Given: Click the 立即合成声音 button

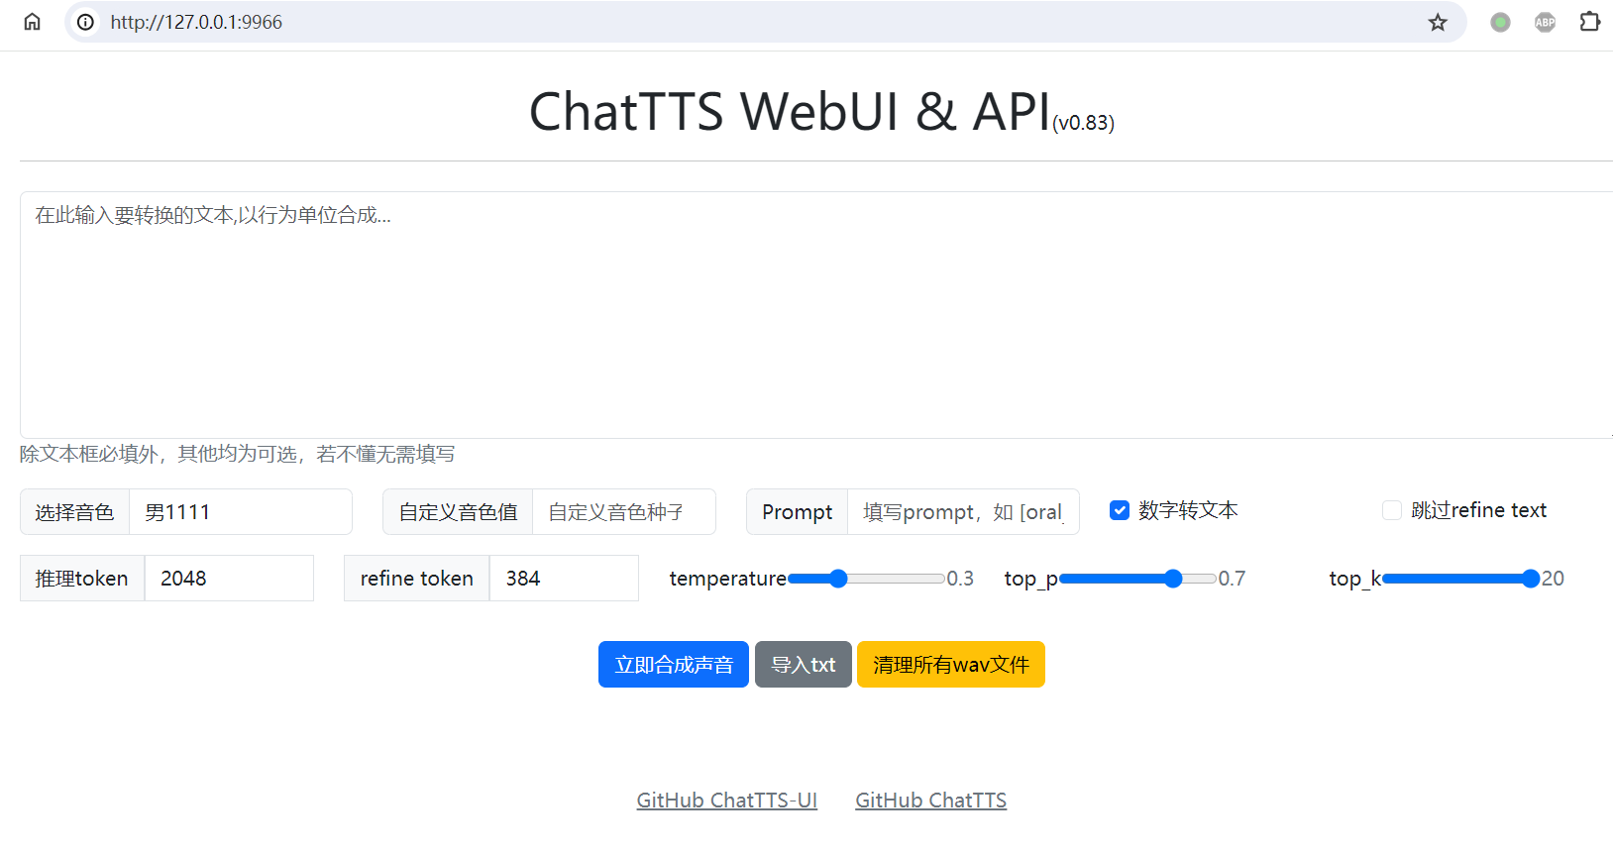Looking at the screenshot, I should (x=674, y=665).
